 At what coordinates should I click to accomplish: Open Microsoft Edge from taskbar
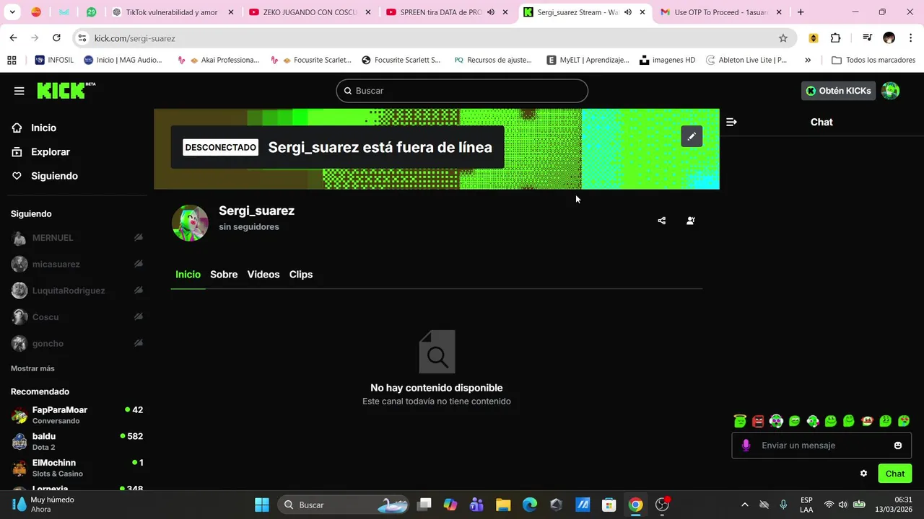530,505
